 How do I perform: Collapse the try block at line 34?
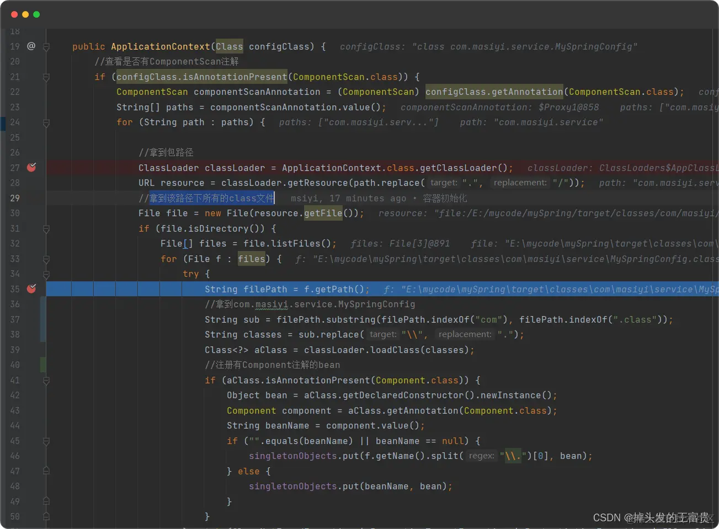click(x=46, y=274)
